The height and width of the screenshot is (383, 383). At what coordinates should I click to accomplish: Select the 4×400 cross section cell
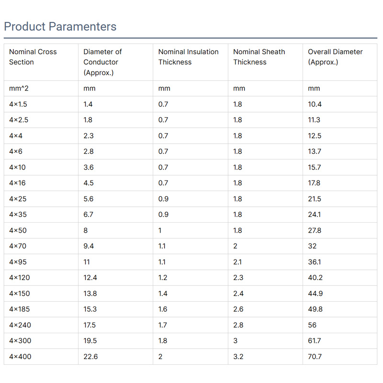[20, 357]
